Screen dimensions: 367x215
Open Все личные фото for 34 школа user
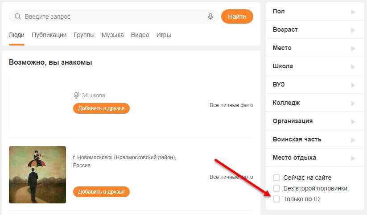click(x=231, y=105)
